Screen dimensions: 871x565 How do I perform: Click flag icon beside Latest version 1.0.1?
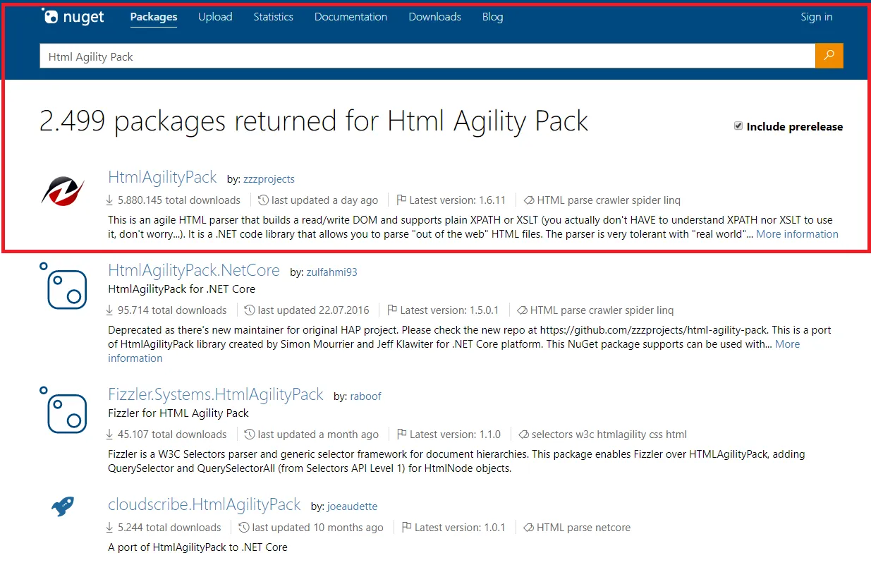pyautogui.click(x=406, y=528)
